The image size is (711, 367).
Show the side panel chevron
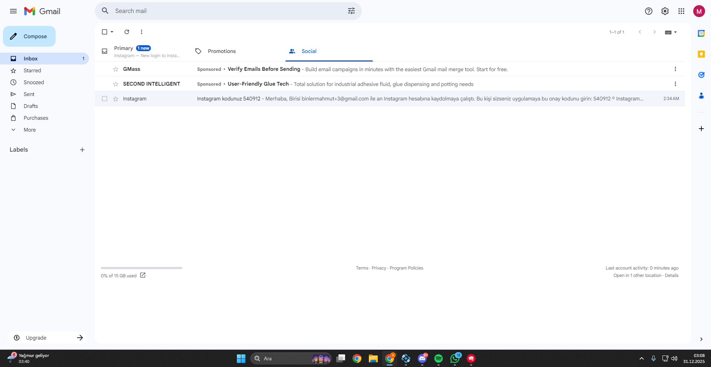701,339
